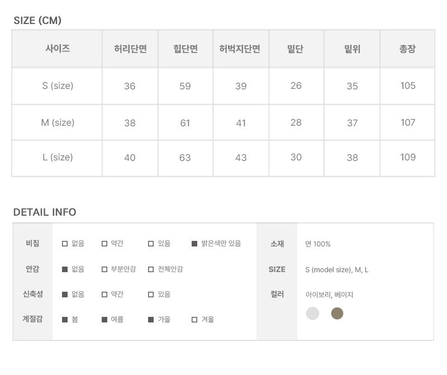Click the beige color swatch circle

(337, 314)
